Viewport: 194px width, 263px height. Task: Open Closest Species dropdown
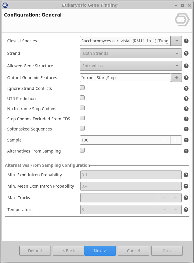(176, 41)
